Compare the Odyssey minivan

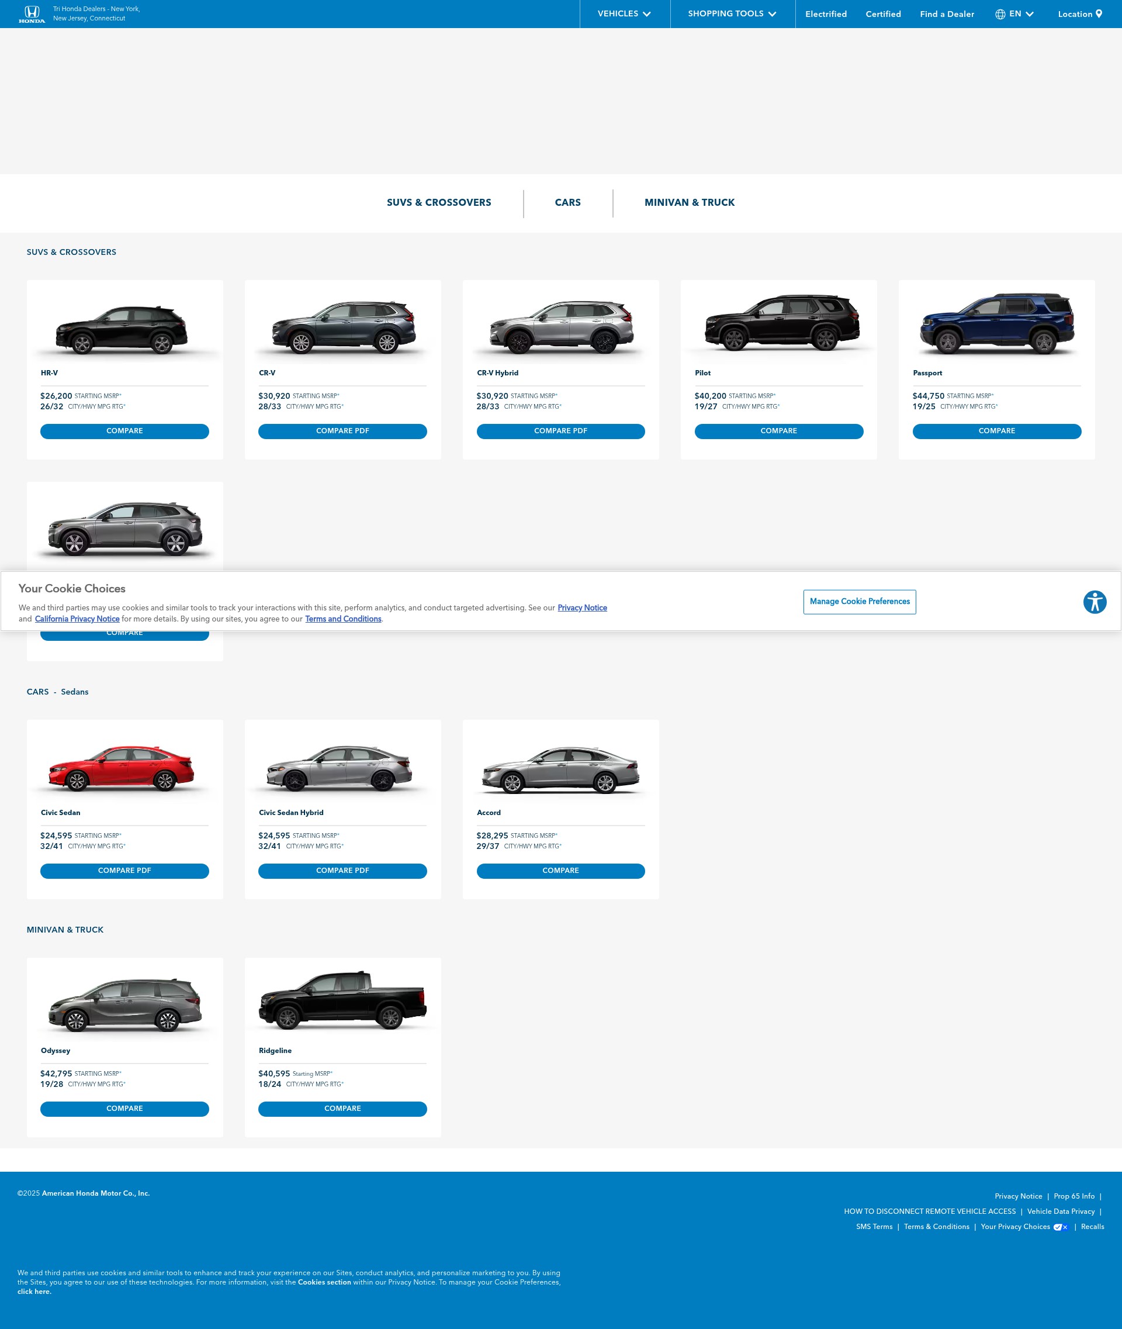coord(124,1109)
